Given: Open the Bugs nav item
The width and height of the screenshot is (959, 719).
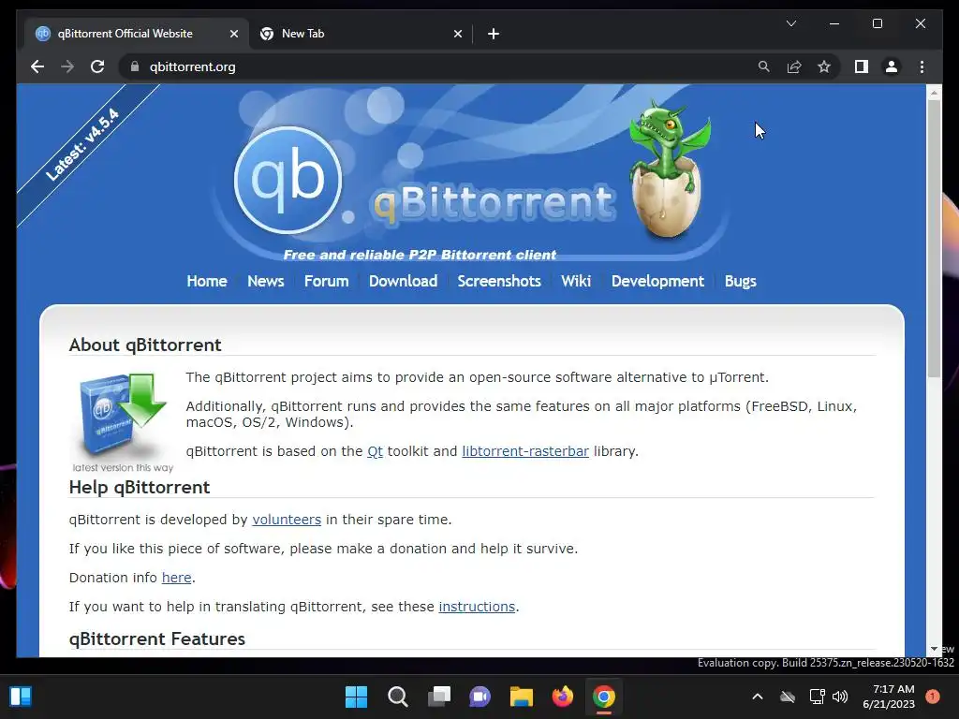Looking at the screenshot, I should tap(740, 281).
